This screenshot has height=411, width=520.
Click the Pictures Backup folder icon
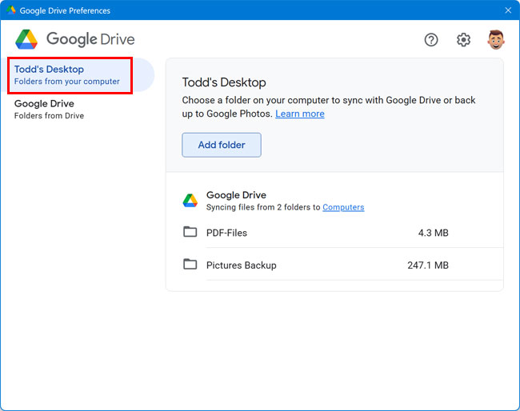coord(190,264)
